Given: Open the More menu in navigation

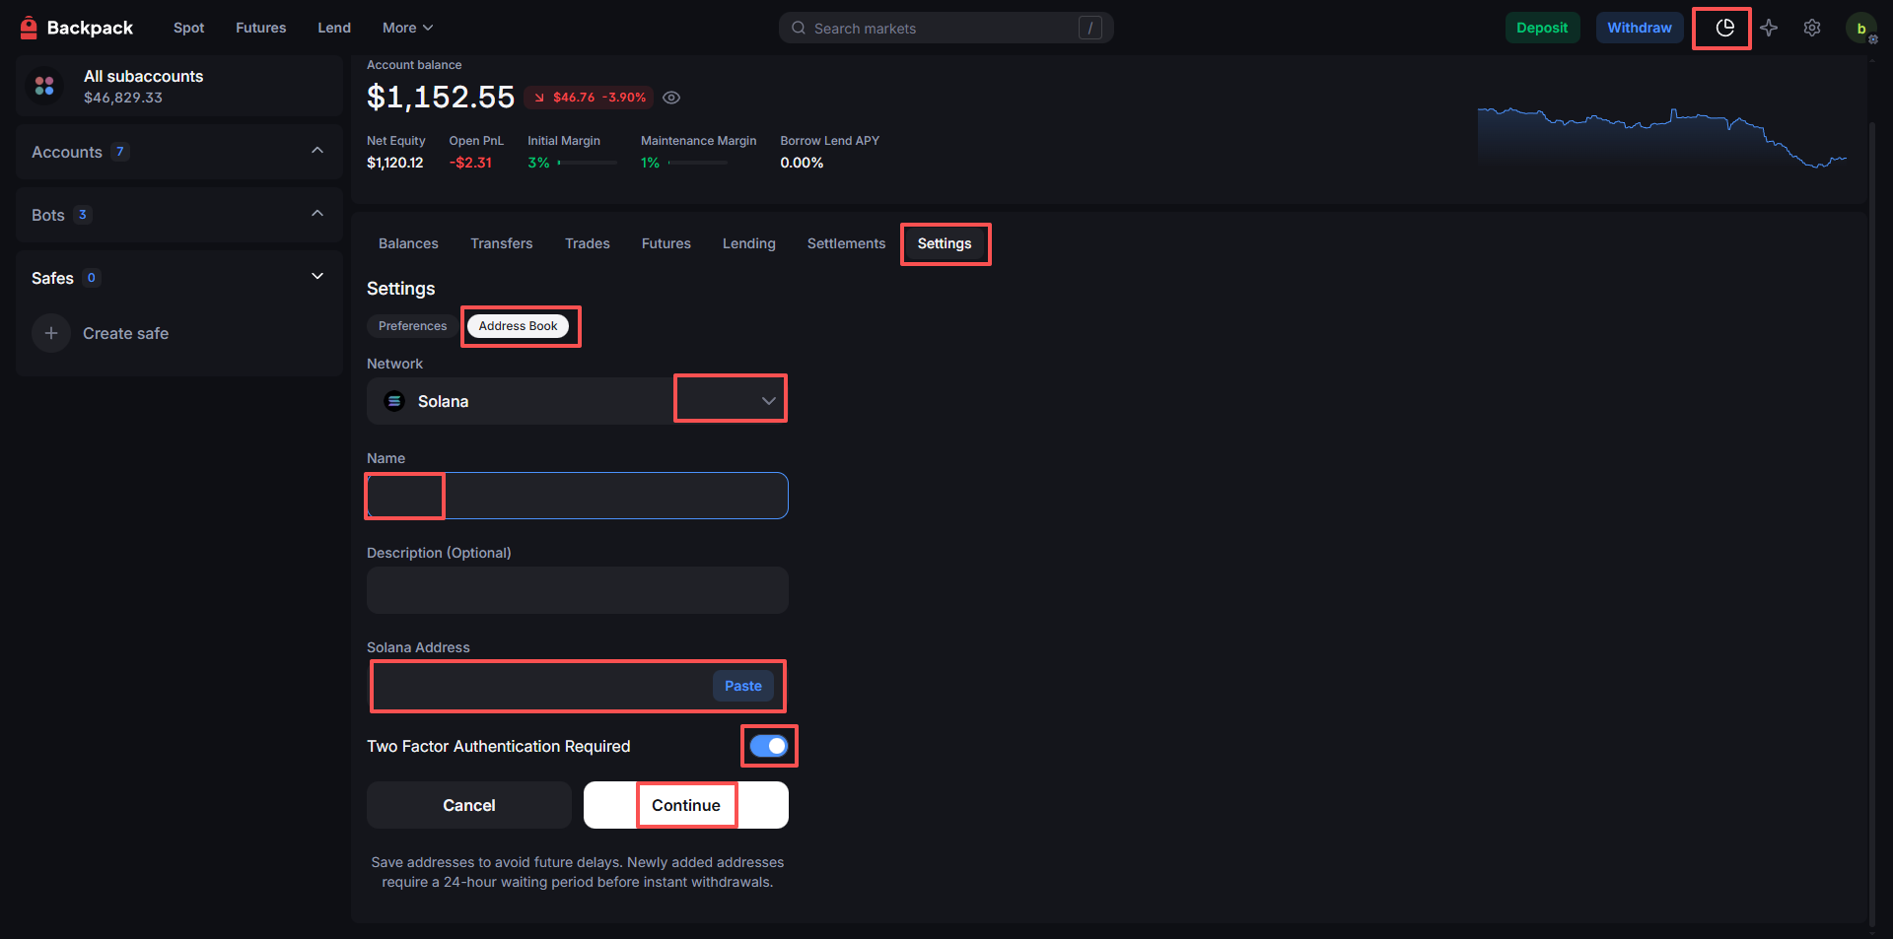Looking at the screenshot, I should 407,28.
